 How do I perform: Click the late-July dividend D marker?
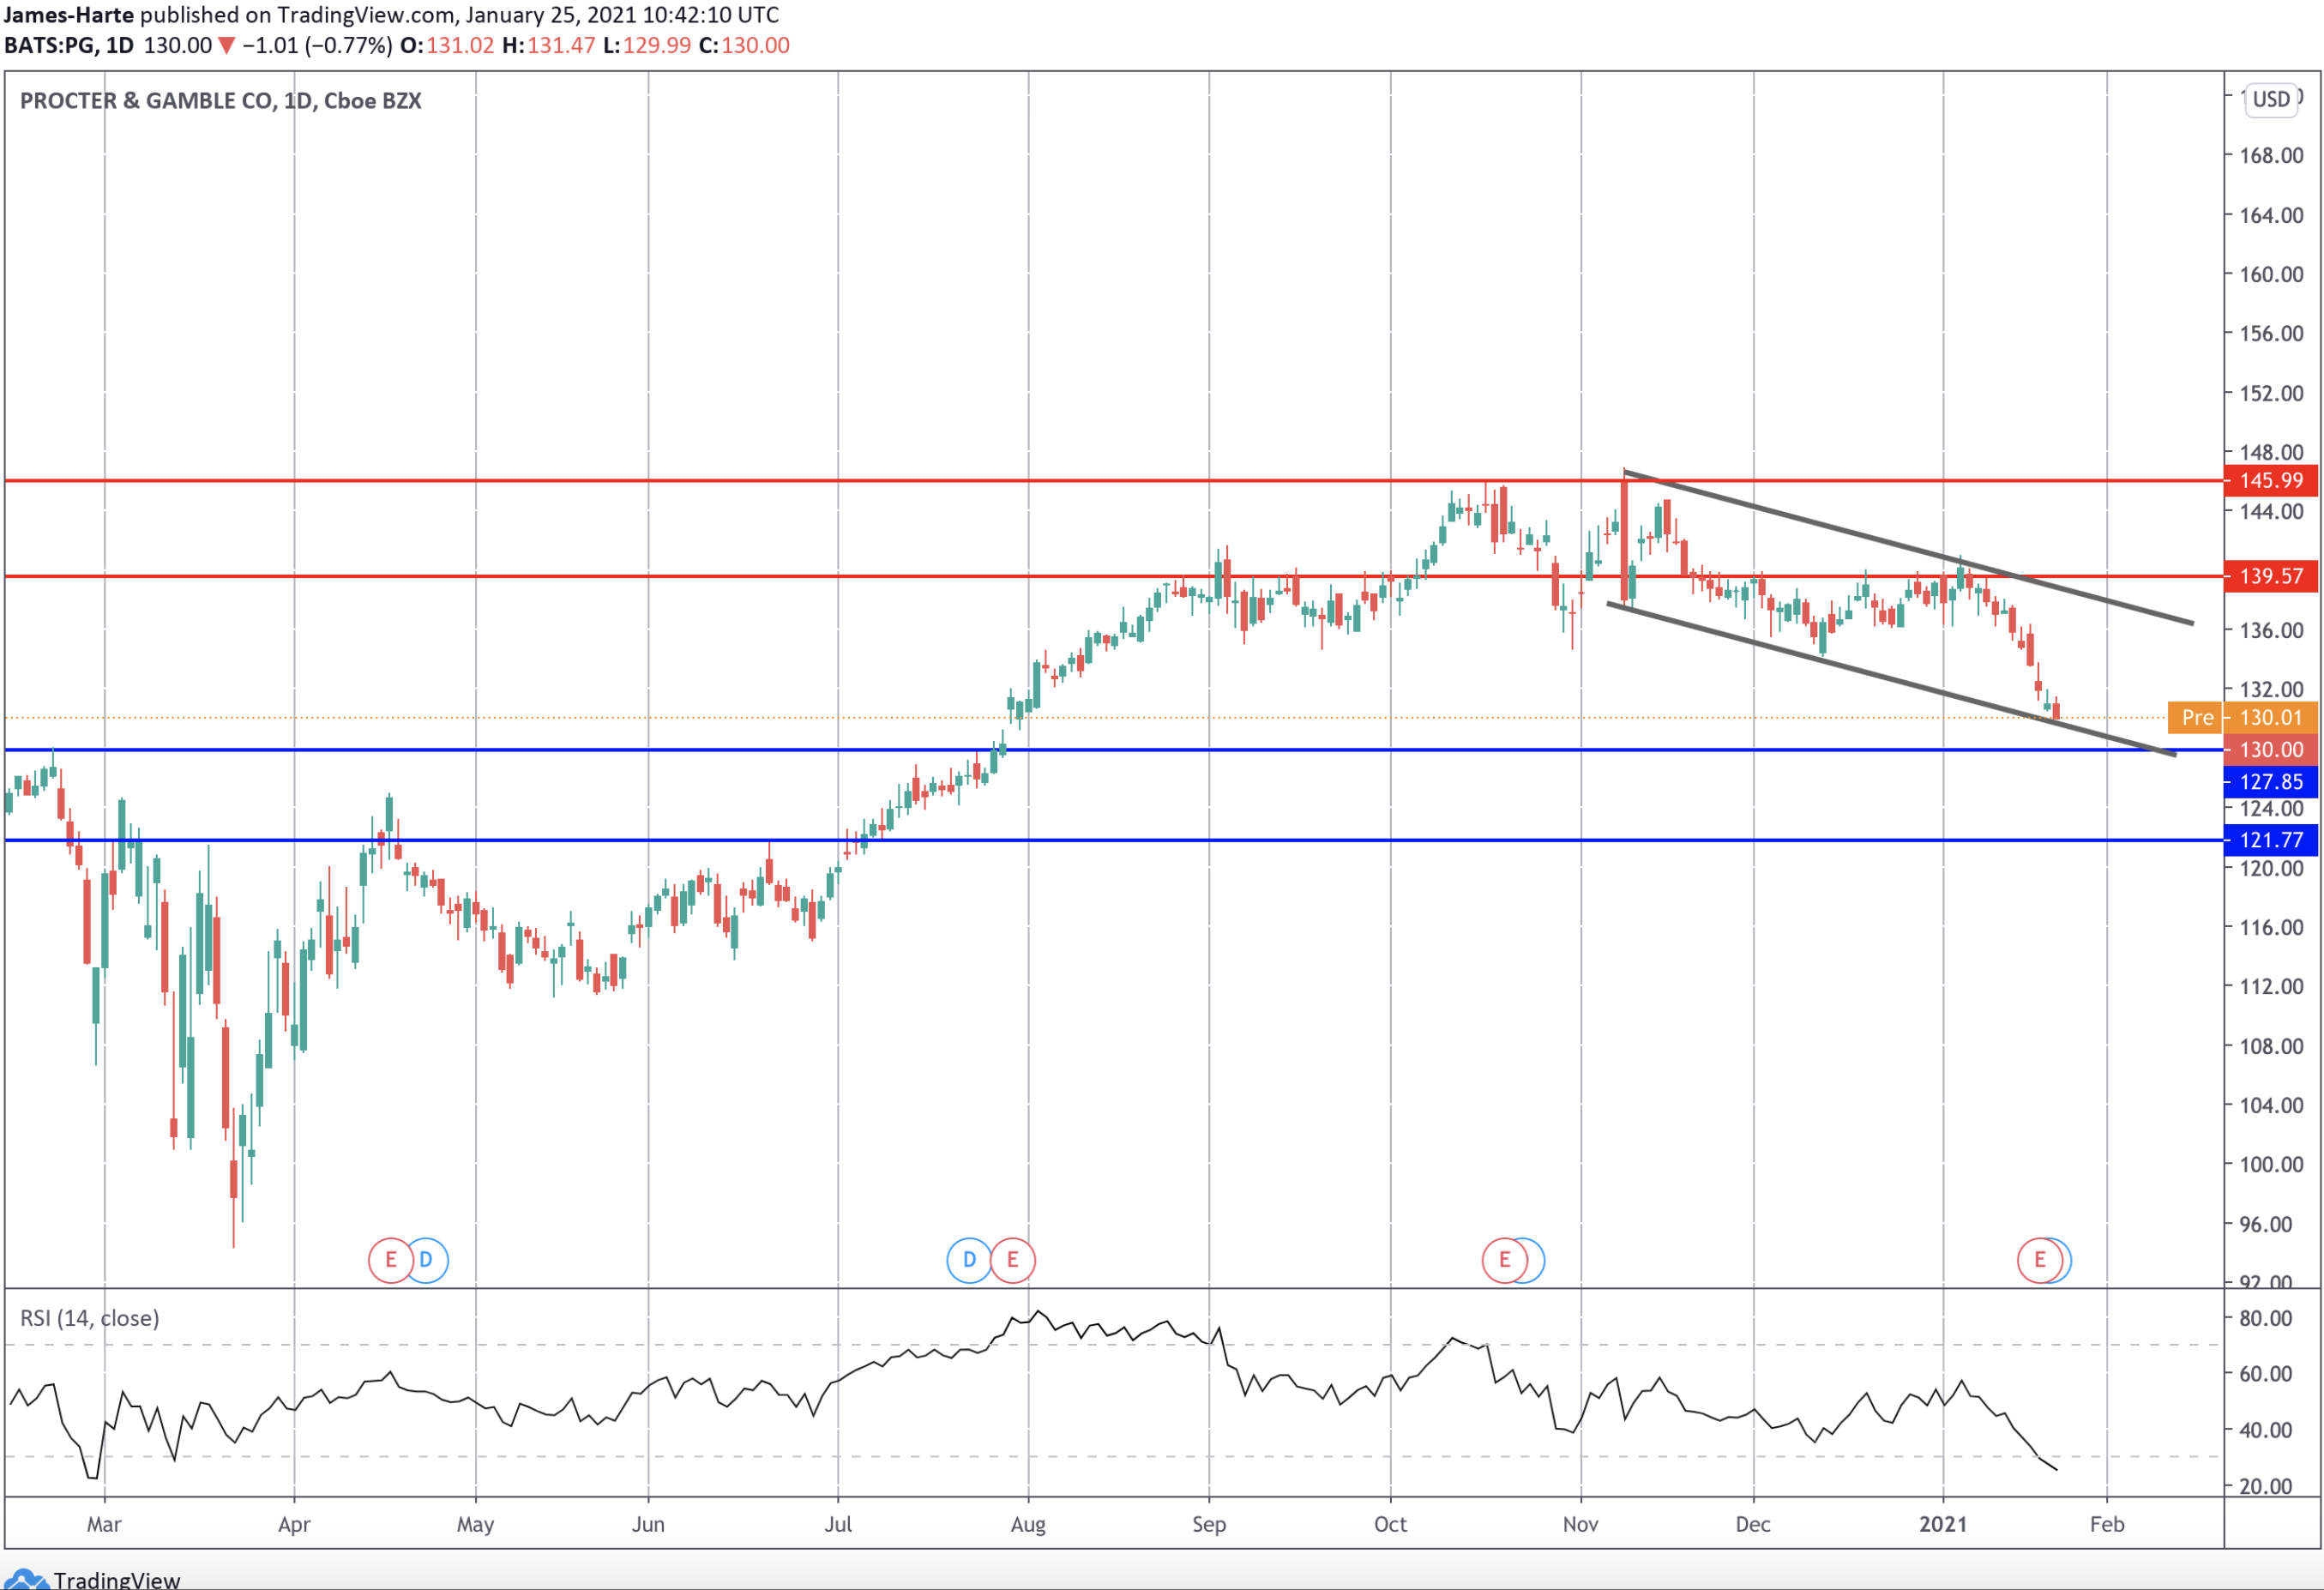pos(968,1259)
